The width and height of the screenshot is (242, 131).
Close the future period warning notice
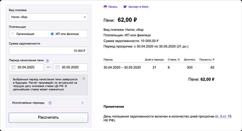(84, 79)
